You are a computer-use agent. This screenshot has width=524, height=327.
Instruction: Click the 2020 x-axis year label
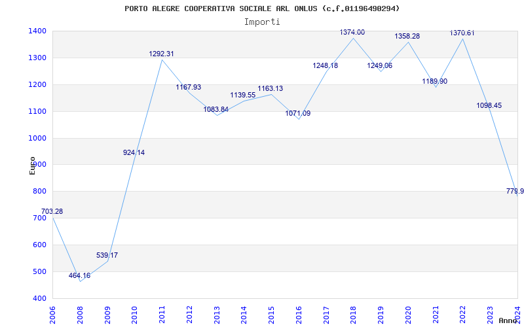coord(408,315)
